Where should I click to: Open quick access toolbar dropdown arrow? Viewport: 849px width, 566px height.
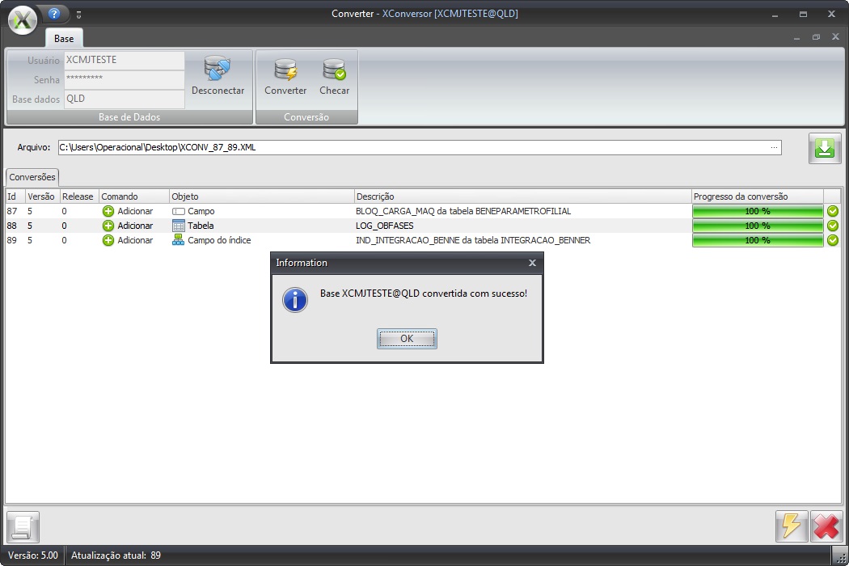[x=79, y=15]
